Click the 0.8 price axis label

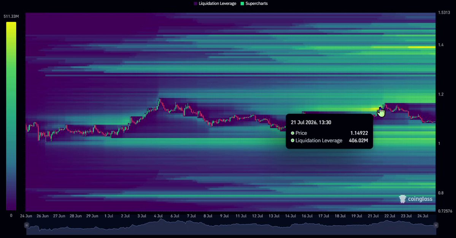click(441, 193)
